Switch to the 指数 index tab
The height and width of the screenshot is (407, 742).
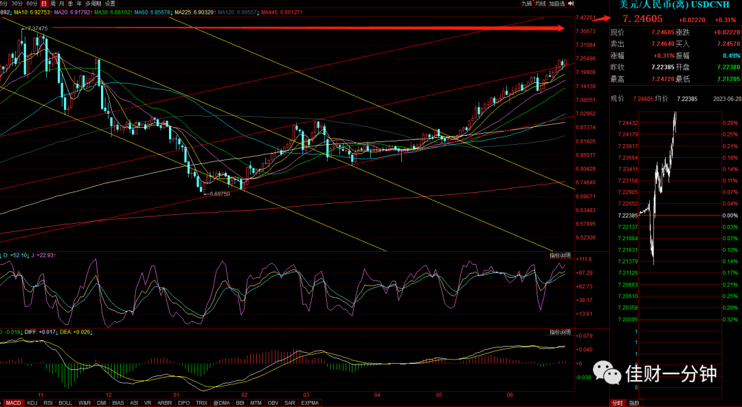click(633, 403)
